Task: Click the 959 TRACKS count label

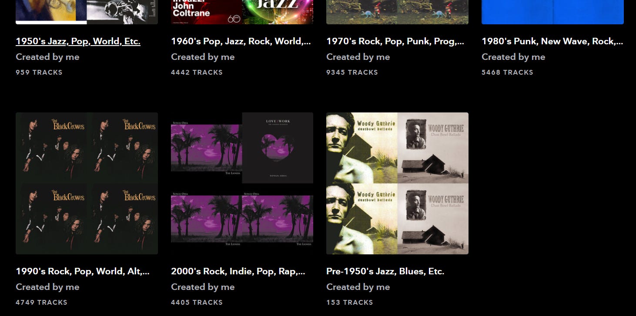Action: [39, 72]
